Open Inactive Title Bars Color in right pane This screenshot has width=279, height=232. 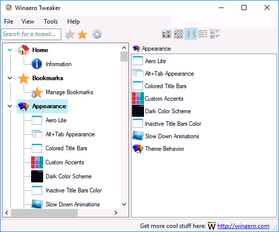pos(173,124)
